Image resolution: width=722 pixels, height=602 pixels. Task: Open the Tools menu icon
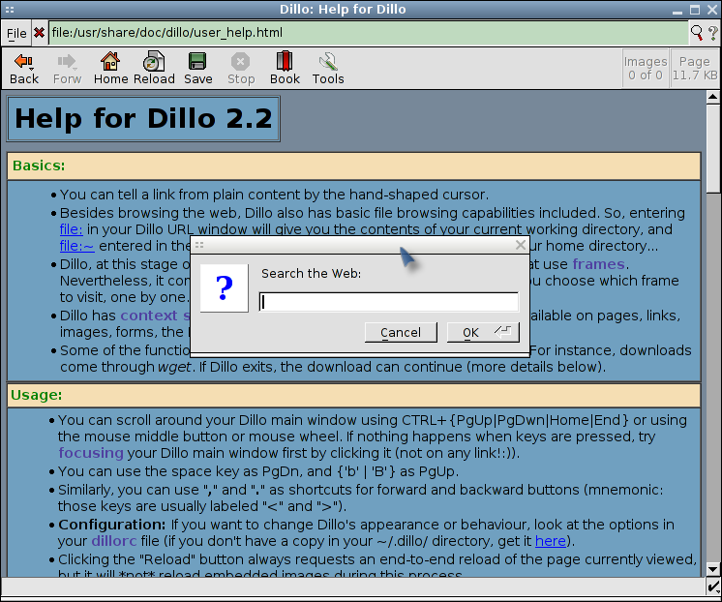[x=328, y=69]
